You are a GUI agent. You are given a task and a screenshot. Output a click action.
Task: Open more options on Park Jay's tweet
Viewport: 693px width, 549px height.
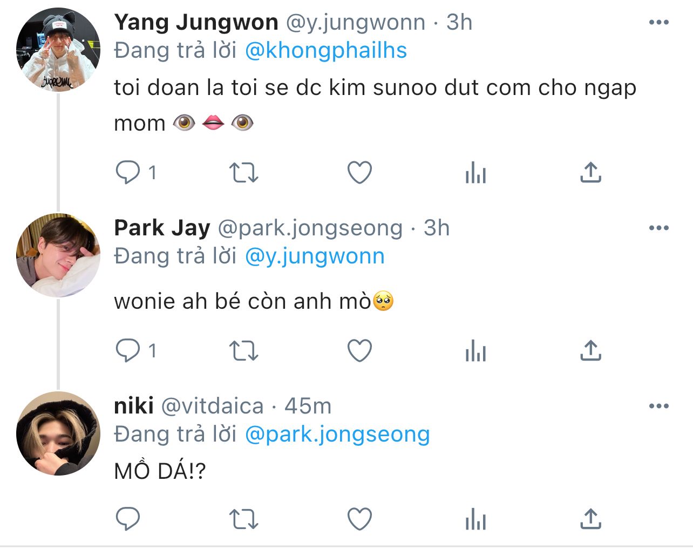pos(658,228)
